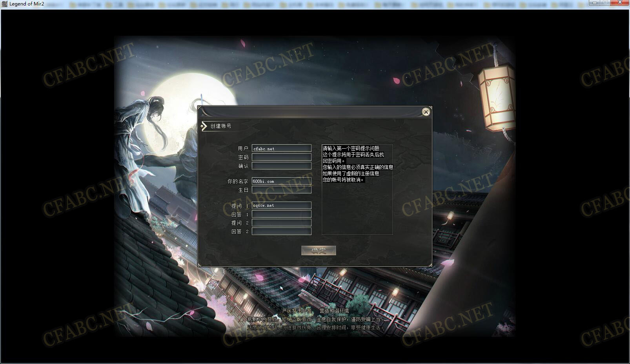Click the hint line 您的账号将被取消
630x364 pixels.
point(344,180)
